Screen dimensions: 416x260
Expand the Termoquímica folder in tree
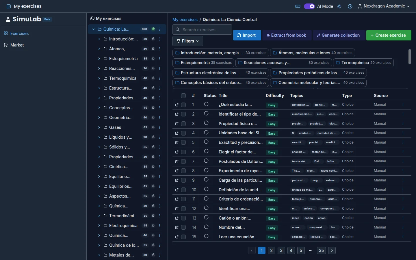coord(99,78)
